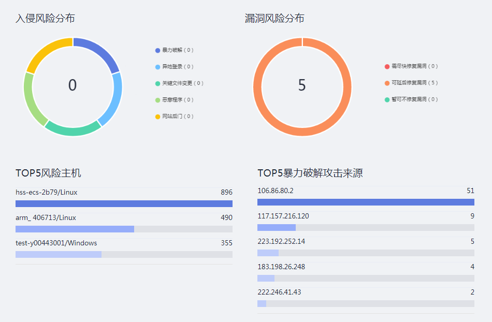Click the 关键文件变更 teal legend dot
This screenshot has height=322, width=492.
click(158, 83)
